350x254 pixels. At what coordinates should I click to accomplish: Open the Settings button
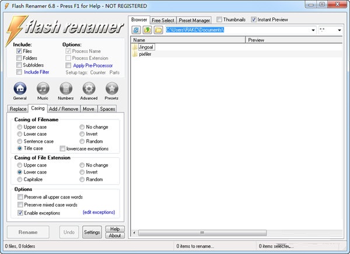pos(92,232)
